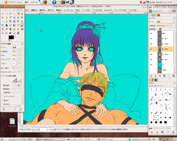The image size is (177, 141).
Task: Open the tool options panel menu button
Action: point(22,44)
